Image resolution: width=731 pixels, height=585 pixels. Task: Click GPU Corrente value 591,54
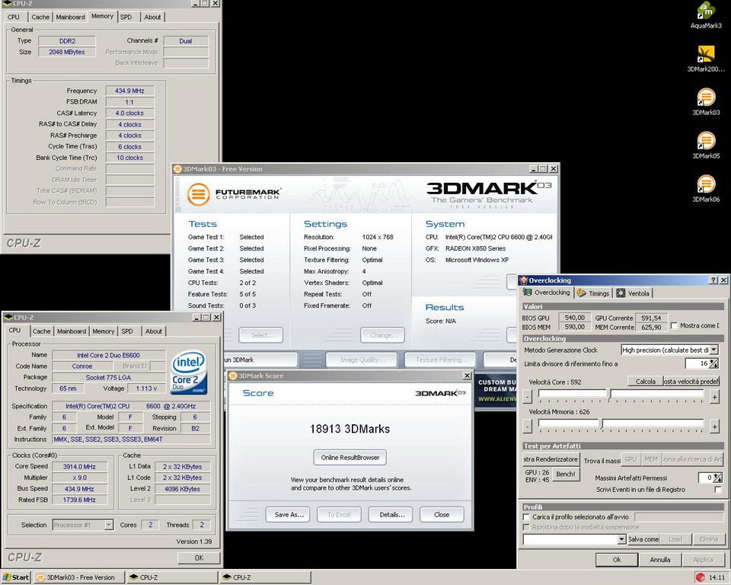[651, 318]
